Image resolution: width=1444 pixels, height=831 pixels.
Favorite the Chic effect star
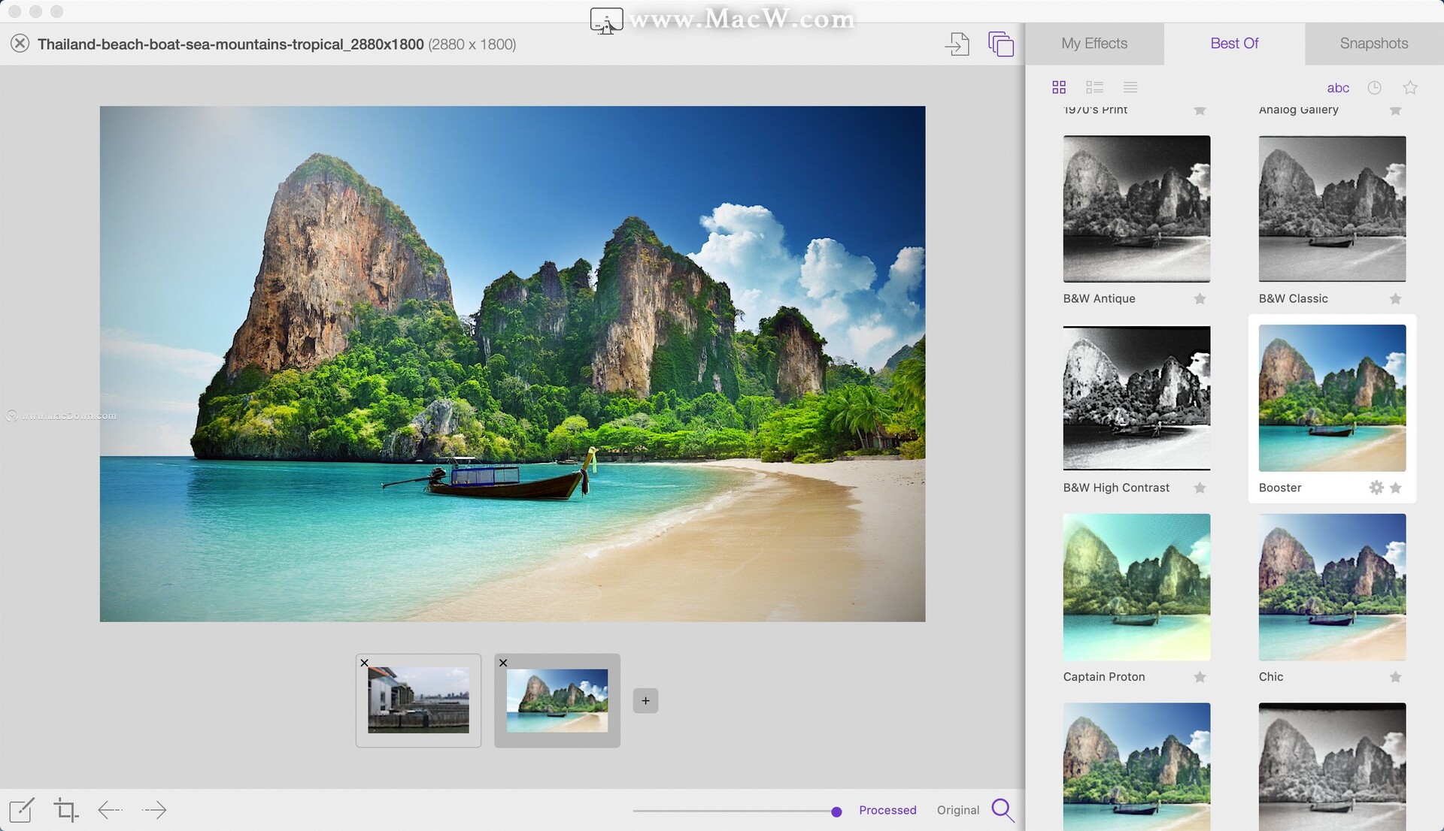pyautogui.click(x=1395, y=677)
